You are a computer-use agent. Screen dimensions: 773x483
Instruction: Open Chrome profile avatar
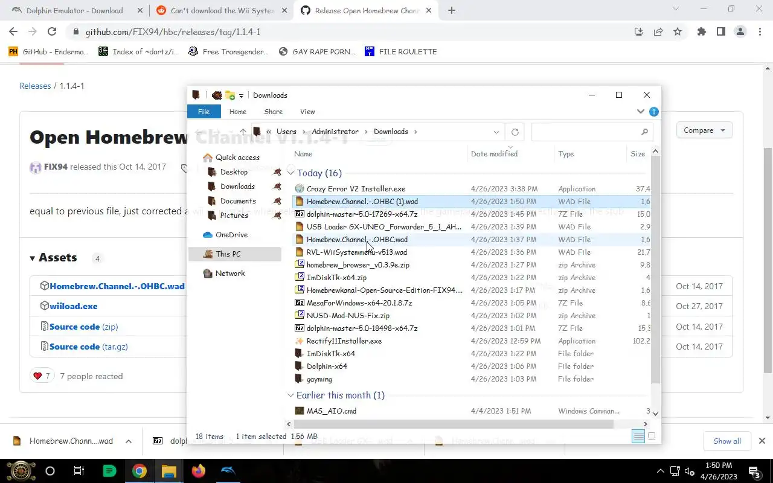pos(740,32)
